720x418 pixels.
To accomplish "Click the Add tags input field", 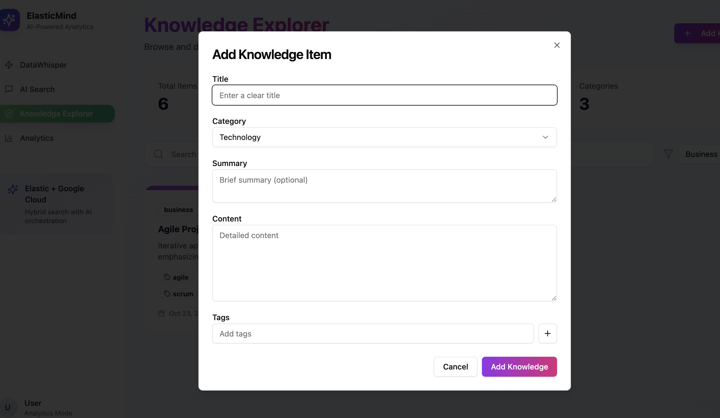I will [372, 333].
